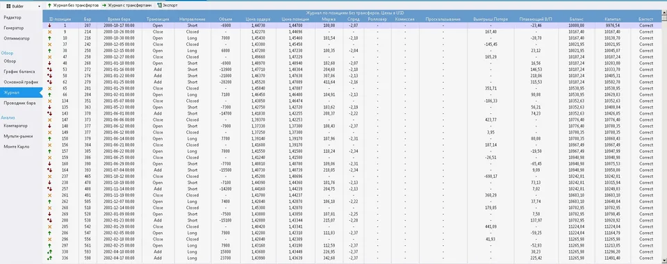Click the add-short icon of position 257
The height and width of the screenshot is (264, 667).
50,189
